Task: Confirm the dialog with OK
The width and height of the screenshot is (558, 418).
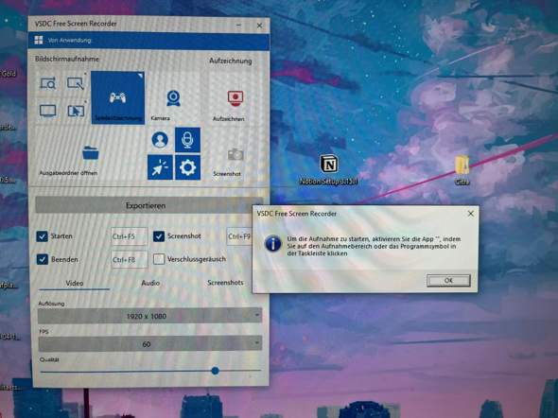Action: [x=448, y=280]
